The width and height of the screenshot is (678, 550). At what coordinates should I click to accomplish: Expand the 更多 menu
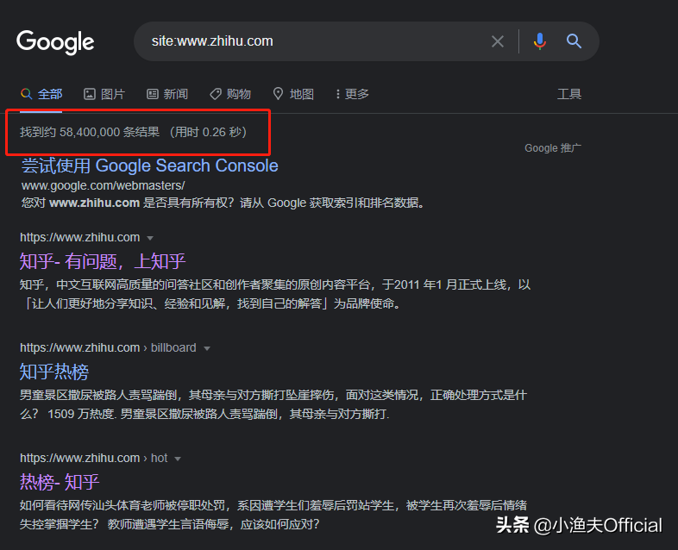click(x=353, y=94)
